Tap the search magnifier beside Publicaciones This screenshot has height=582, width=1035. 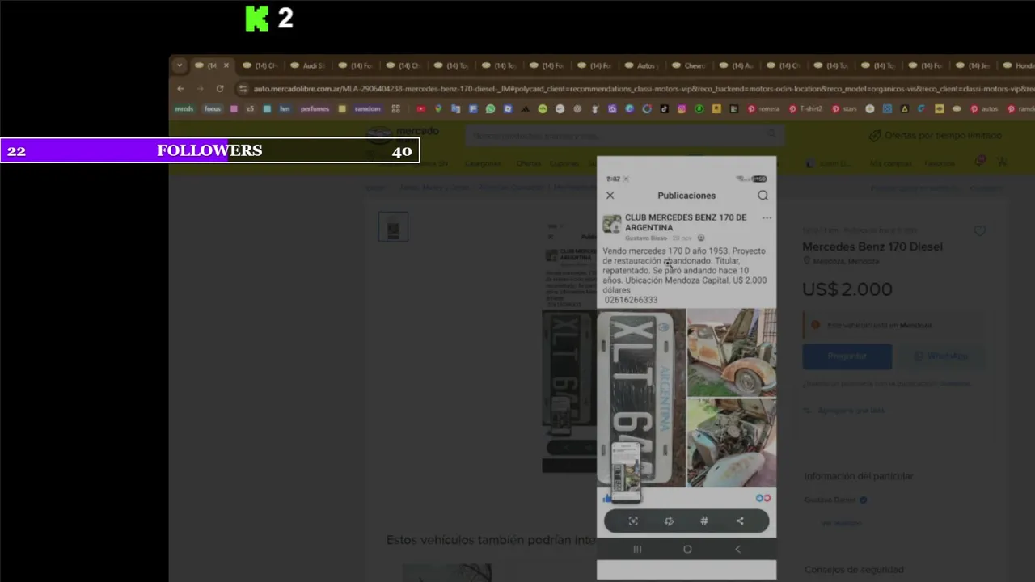coord(763,196)
